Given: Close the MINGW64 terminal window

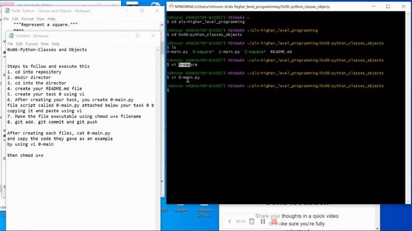Looking at the screenshot, I should (404, 6).
